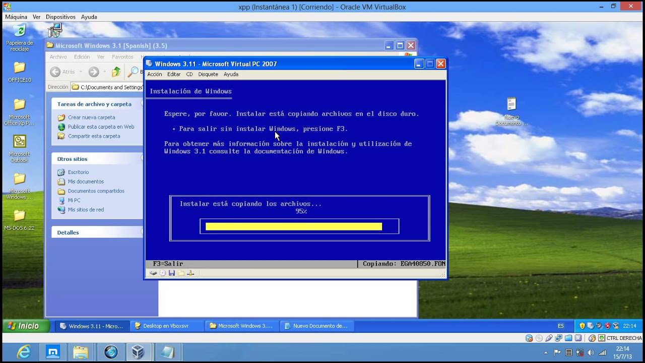
Task: Show hidden icons arrow in host system tray
Action: point(546,352)
